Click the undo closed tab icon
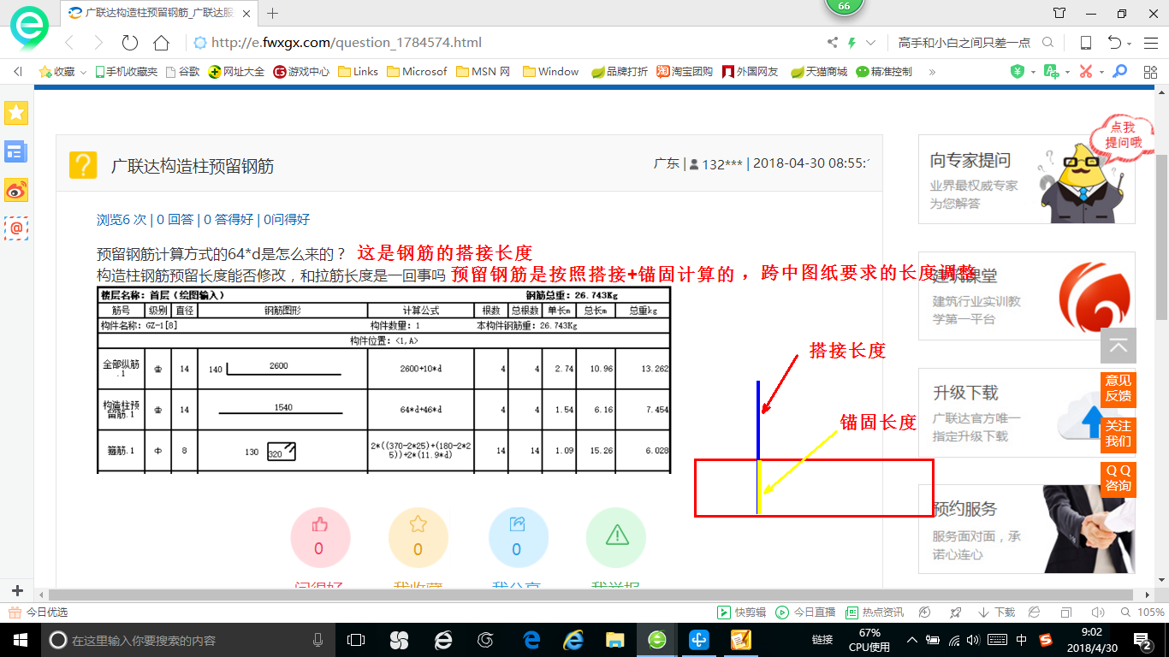Screen dimensions: 1169x657 click(1114, 43)
